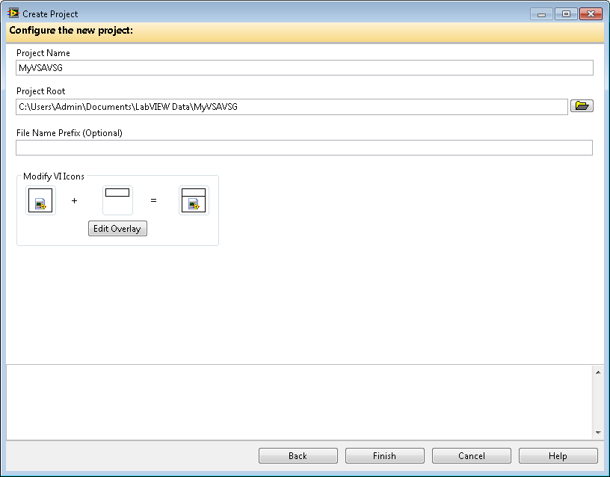Select the base VI icon preview
The height and width of the screenshot is (477, 610).
pos(40,200)
